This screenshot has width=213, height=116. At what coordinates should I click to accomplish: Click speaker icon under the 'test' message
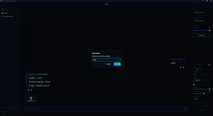tap(183, 67)
